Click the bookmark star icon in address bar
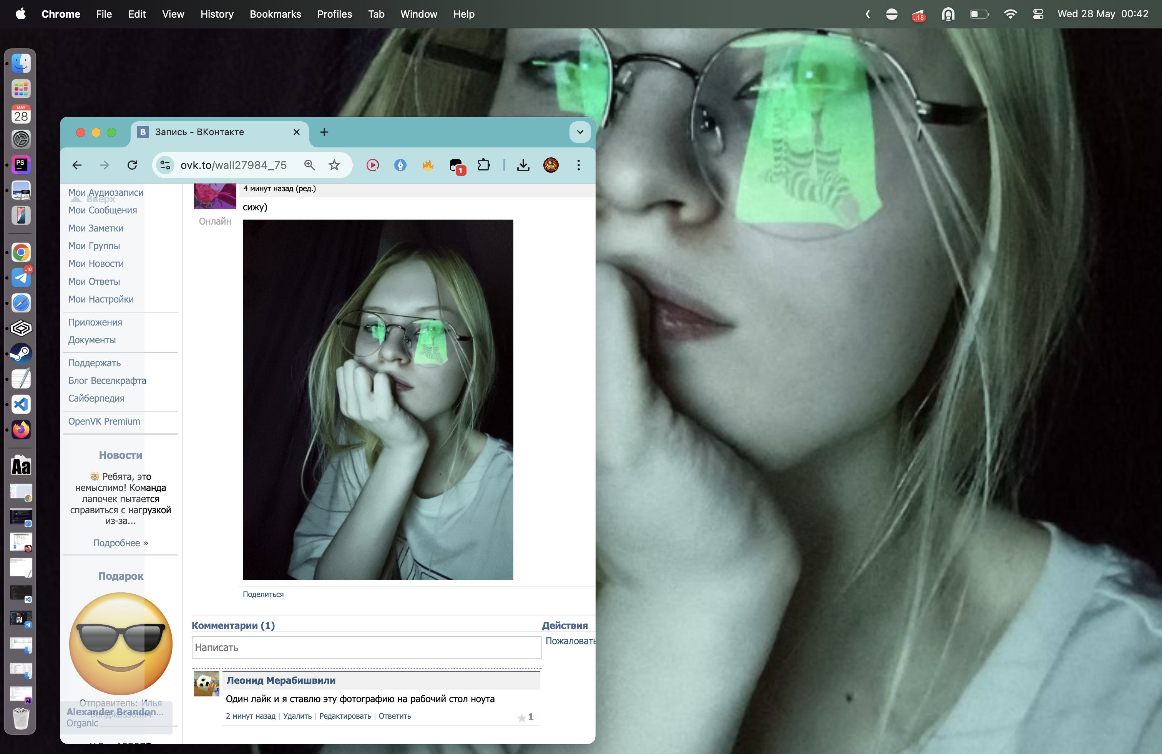 click(334, 165)
